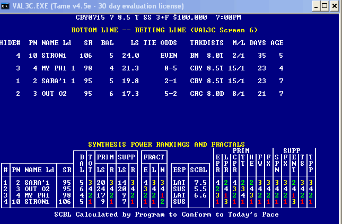
Task: Open the console system menu icon in title bar
Action: 5,6
